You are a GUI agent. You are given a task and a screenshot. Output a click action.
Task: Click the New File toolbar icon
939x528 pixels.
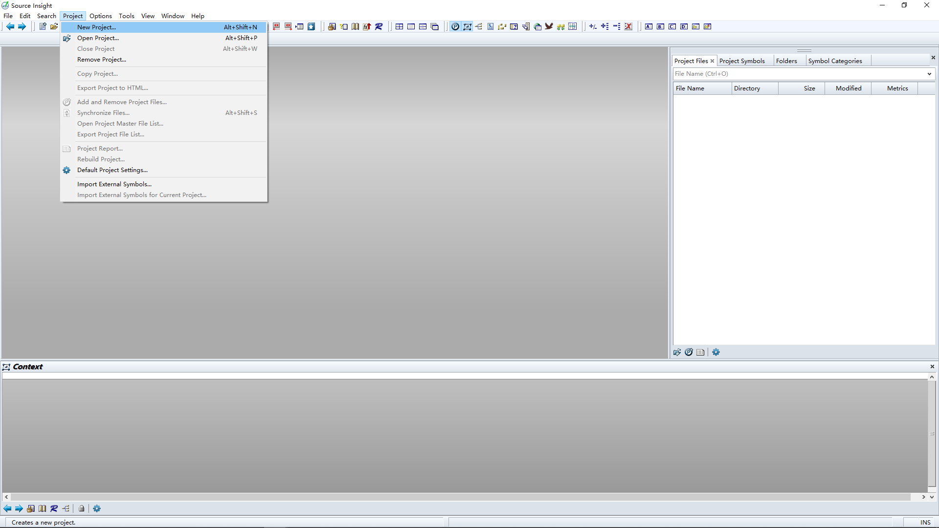pyautogui.click(x=43, y=26)
